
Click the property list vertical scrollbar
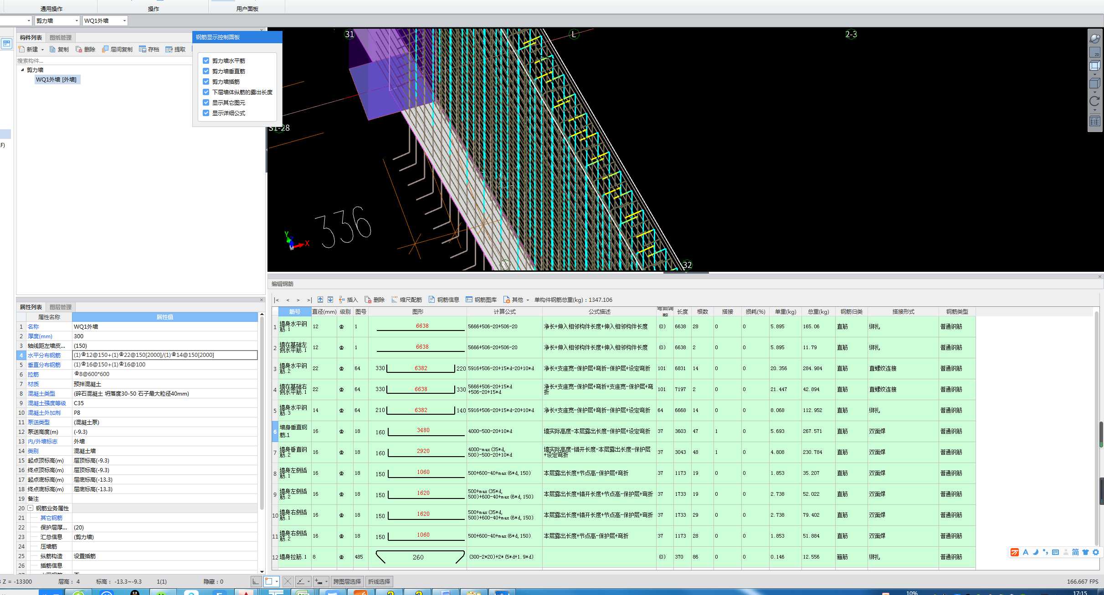(262, 412)
